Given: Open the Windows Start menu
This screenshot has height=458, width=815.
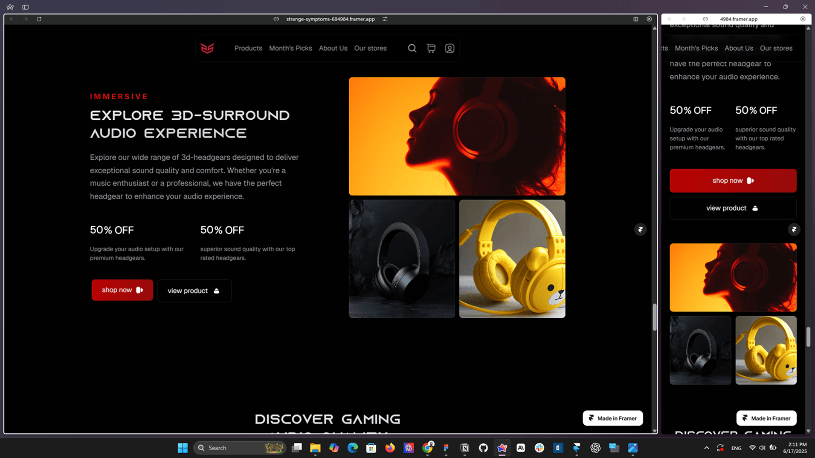Looking at the screenshot, I should (183, 448).
